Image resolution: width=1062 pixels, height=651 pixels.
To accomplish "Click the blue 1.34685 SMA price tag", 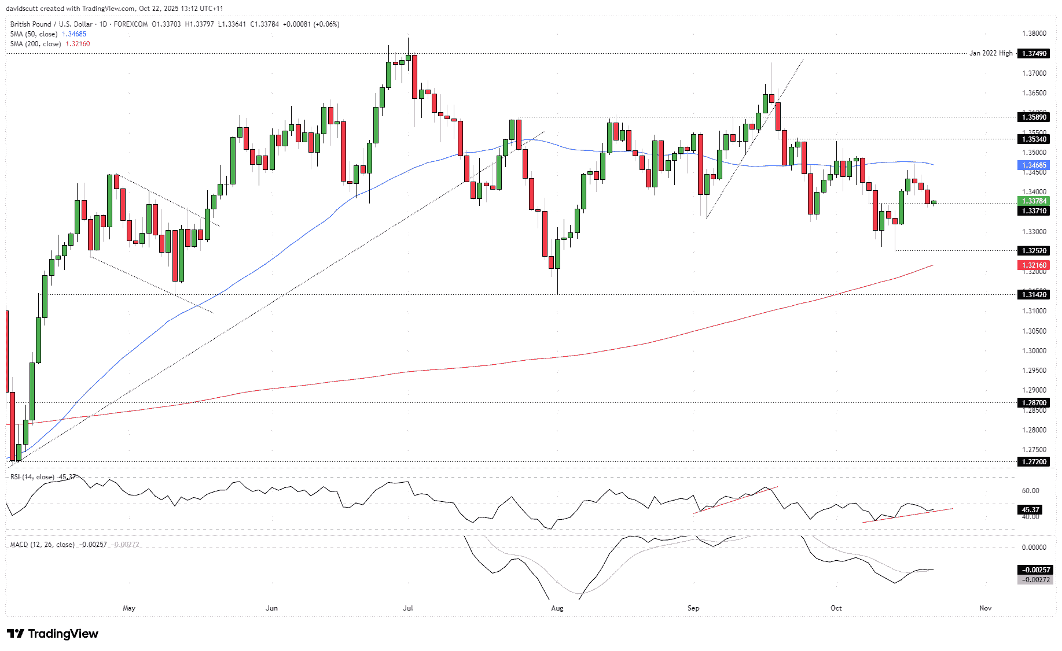I will click(1034, 165).
